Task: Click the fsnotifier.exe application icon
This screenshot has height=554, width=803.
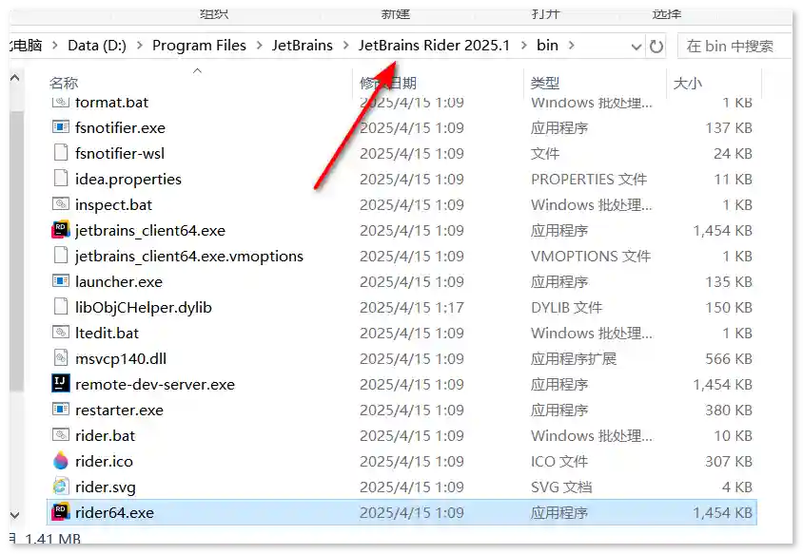Action: (61, 127)
